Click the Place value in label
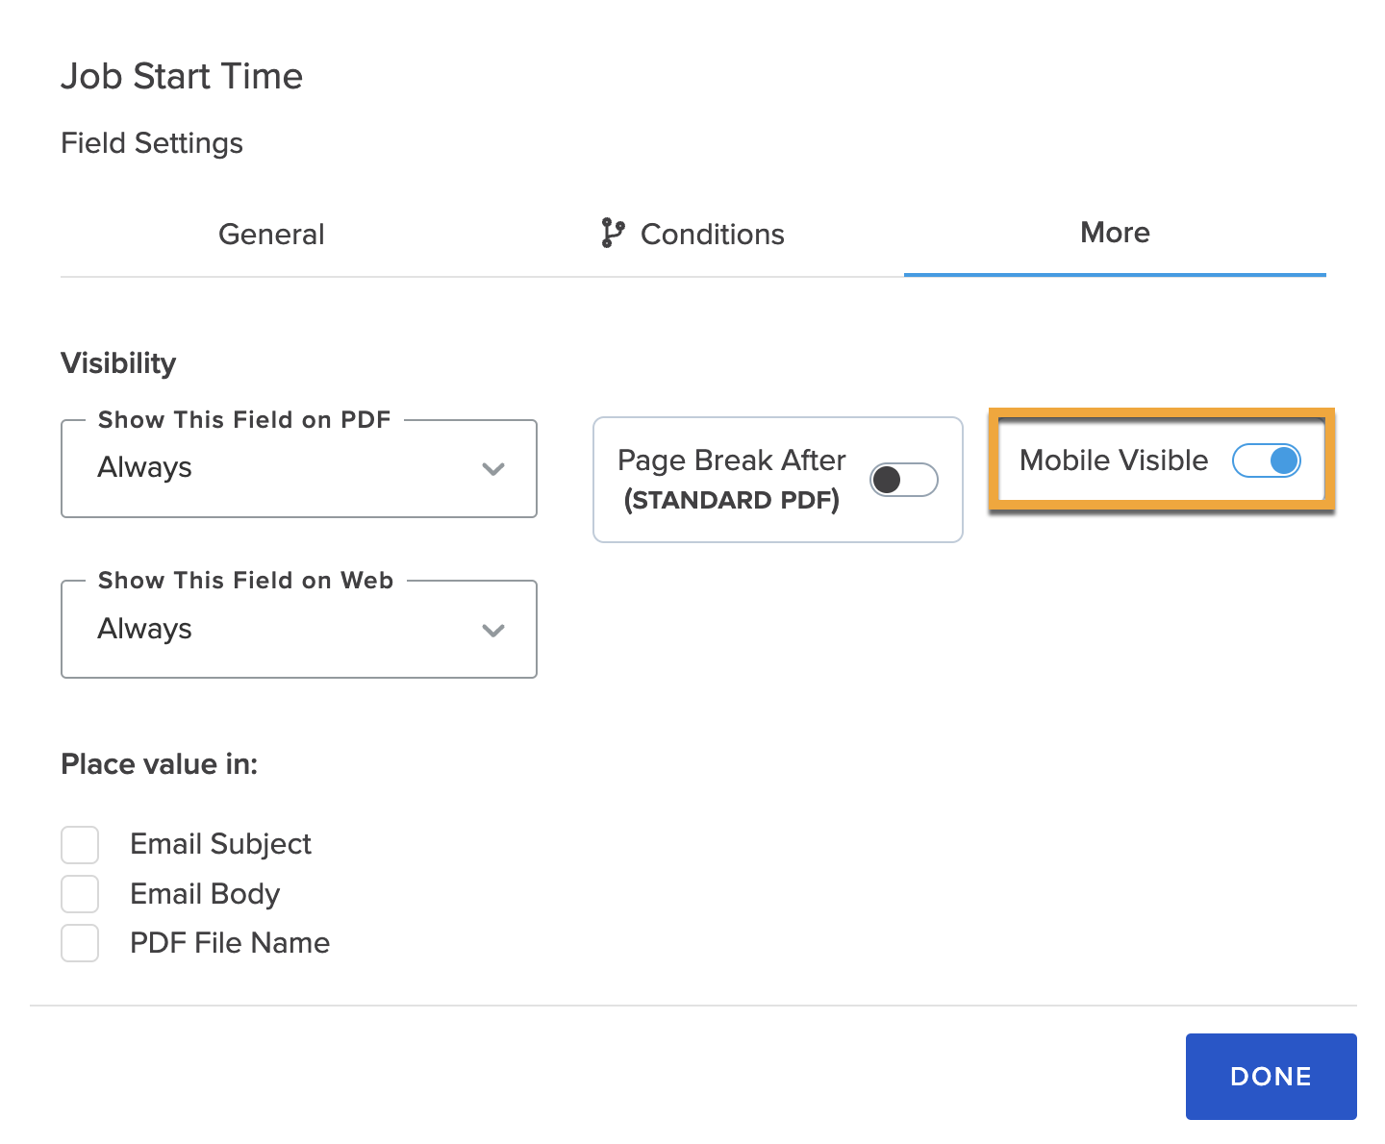The height and width of the screenshot is (1144, 1385). click(159, 764)
